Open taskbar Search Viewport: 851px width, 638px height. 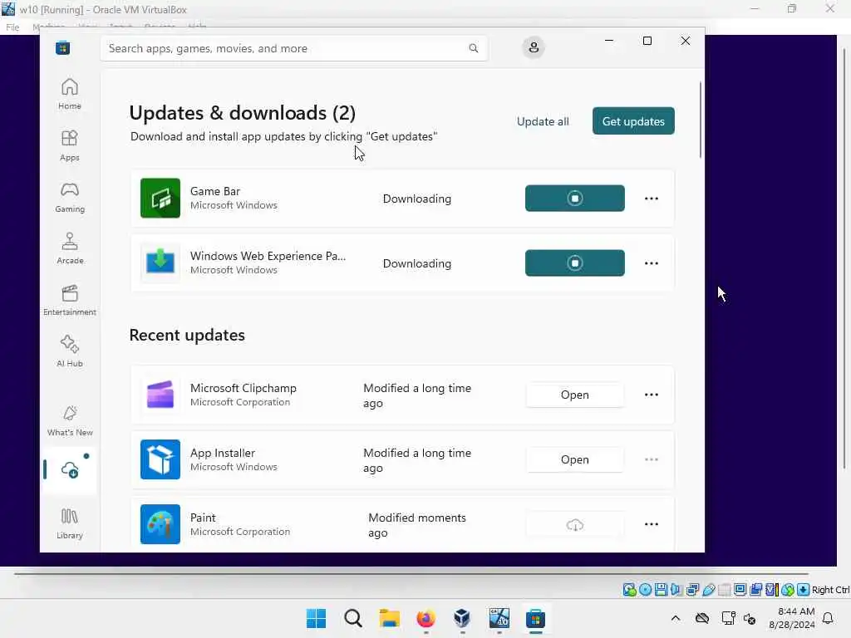(x=352, y=618)
